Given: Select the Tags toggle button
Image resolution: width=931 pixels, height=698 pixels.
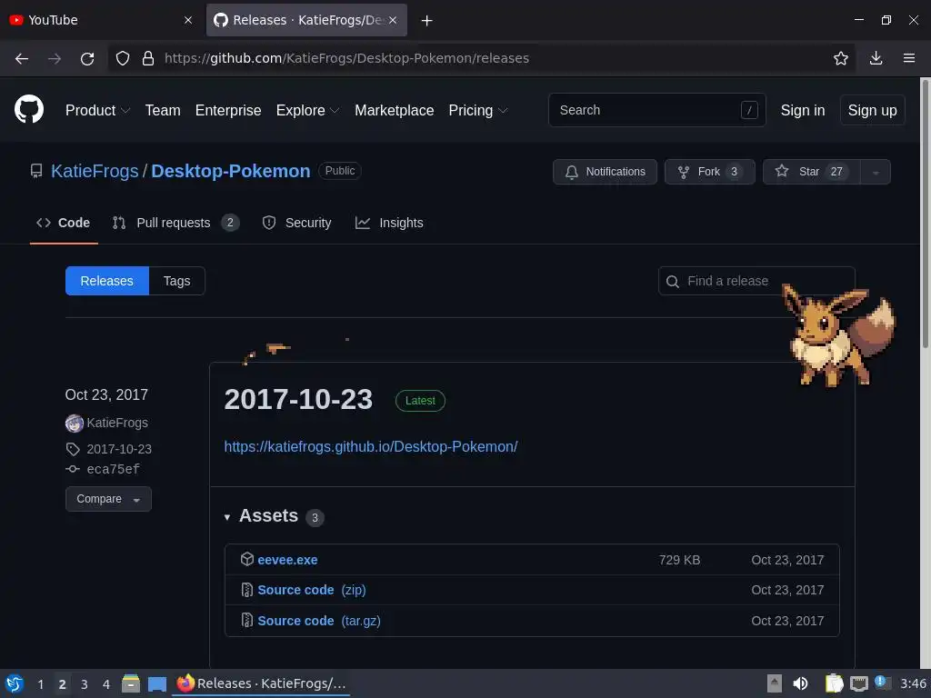Looking at the screenshot, I should pyautogui.click(x=177, y=281).
